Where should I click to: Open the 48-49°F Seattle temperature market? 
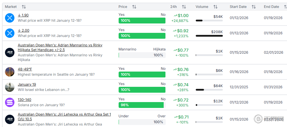[x=25, y=69]
